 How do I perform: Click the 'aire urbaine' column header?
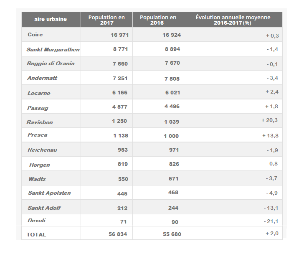[x=51, y=19]
